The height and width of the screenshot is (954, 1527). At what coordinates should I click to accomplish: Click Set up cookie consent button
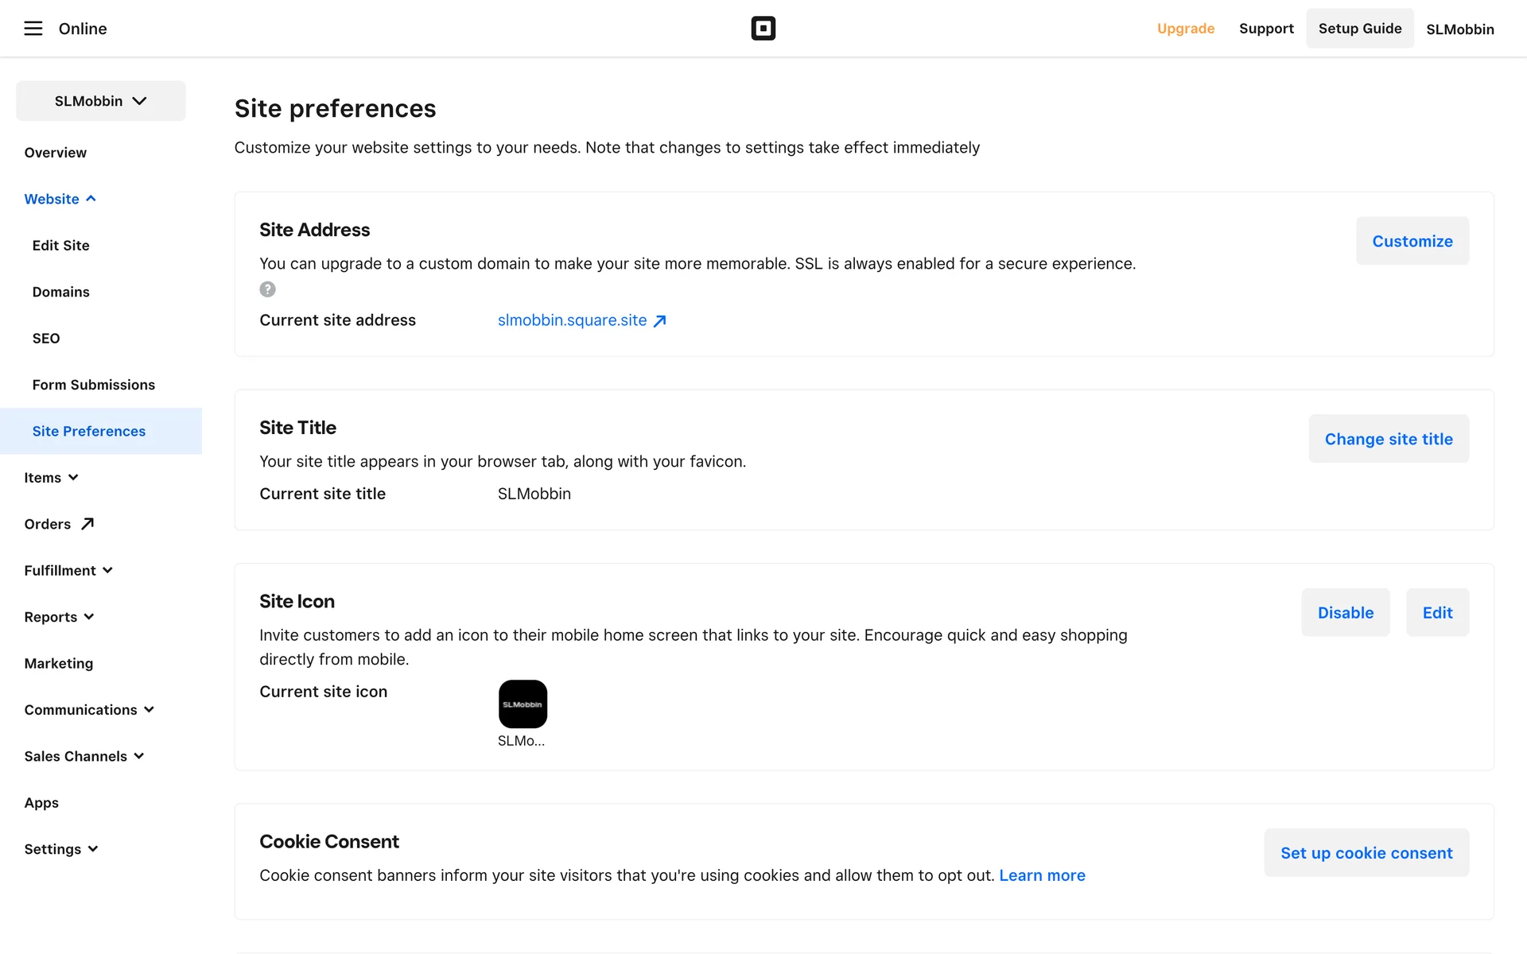(1366, 853)
